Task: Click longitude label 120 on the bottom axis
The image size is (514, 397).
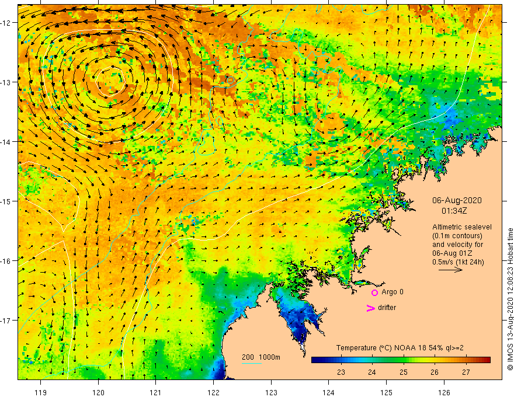Action: (x=98, y=392)
